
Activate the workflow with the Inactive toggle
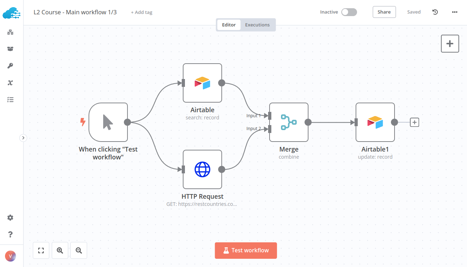tap(349, 12)
